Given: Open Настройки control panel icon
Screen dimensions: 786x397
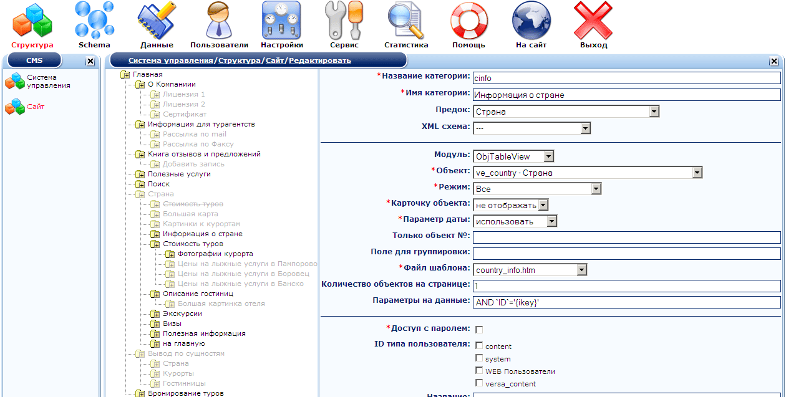Looking at the screenshot, I should pos(281,21).
